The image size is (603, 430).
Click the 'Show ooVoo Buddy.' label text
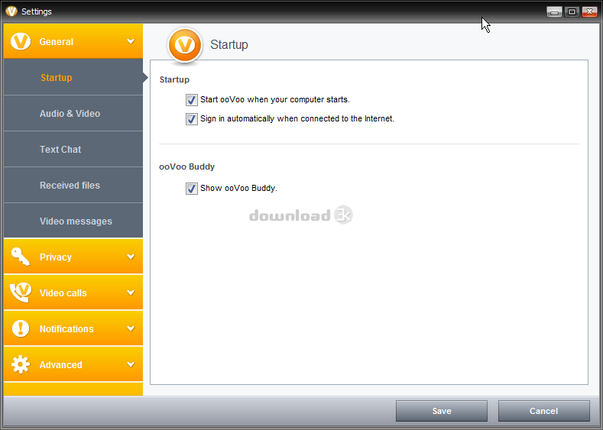pos(238,188)
